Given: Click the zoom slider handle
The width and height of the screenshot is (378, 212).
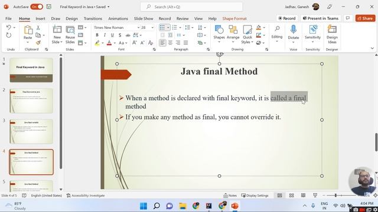Looking at the screenshot, I should click(335, 196).
